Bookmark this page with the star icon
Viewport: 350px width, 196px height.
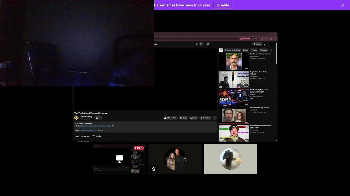pyautogui.click(x=256, y=39)
